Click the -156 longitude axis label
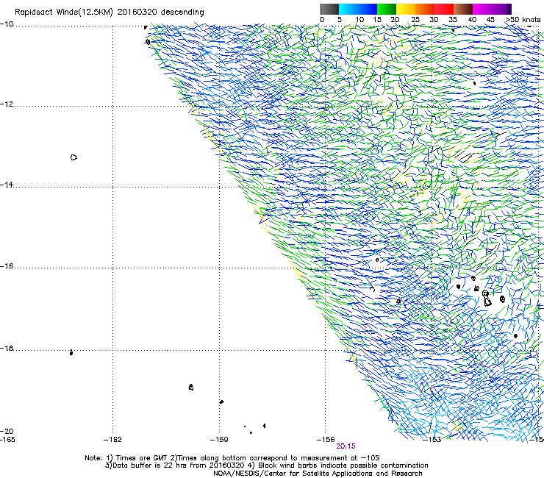Screen dimensions: 544x478 pos(326,440)
